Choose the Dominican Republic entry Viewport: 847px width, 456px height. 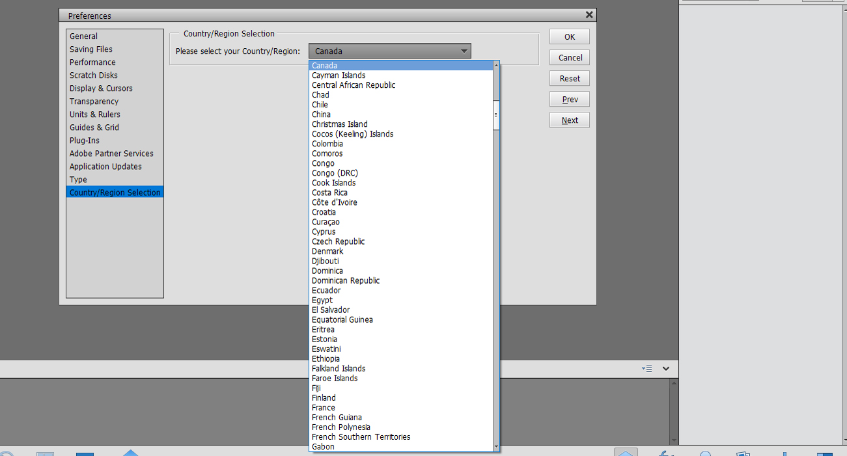pos(401,280)
